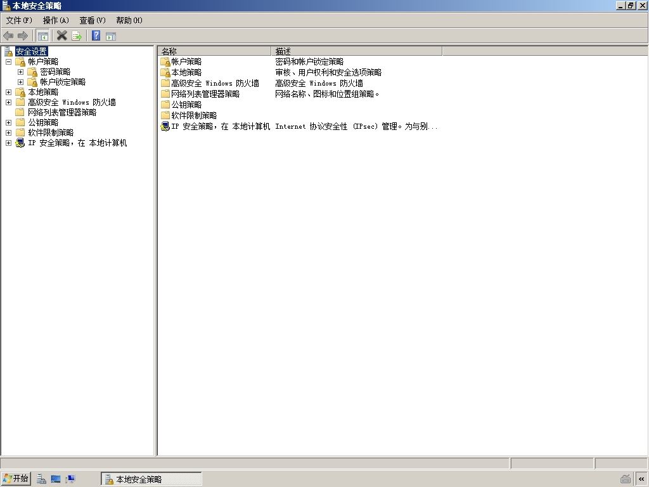
Task: Select 软件限制策略 label in the left tree
Action: click(x=51, y=133)
